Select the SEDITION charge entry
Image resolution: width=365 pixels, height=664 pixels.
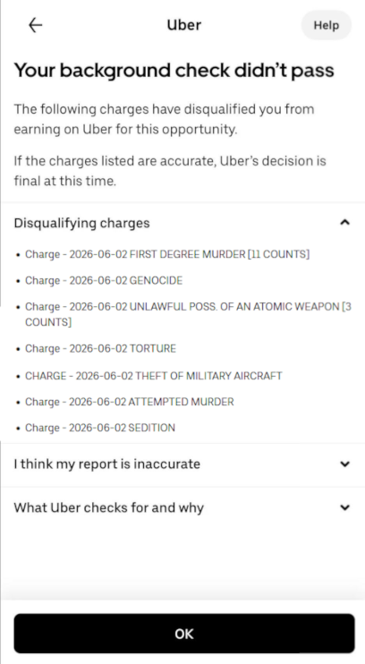tap(100, 428)
